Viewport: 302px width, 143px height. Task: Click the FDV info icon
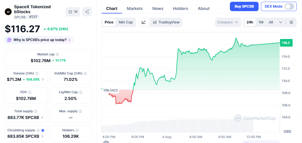30,92
